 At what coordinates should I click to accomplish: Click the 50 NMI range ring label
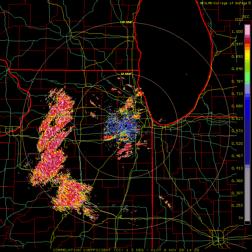126,74
